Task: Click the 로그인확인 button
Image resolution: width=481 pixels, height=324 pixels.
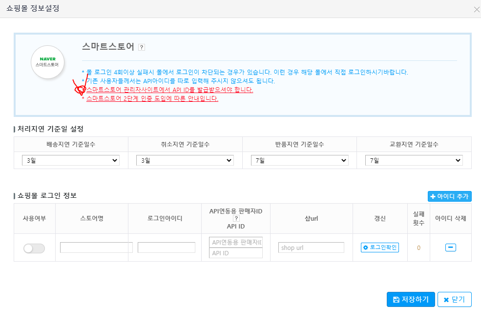Action: click(380, 247)
